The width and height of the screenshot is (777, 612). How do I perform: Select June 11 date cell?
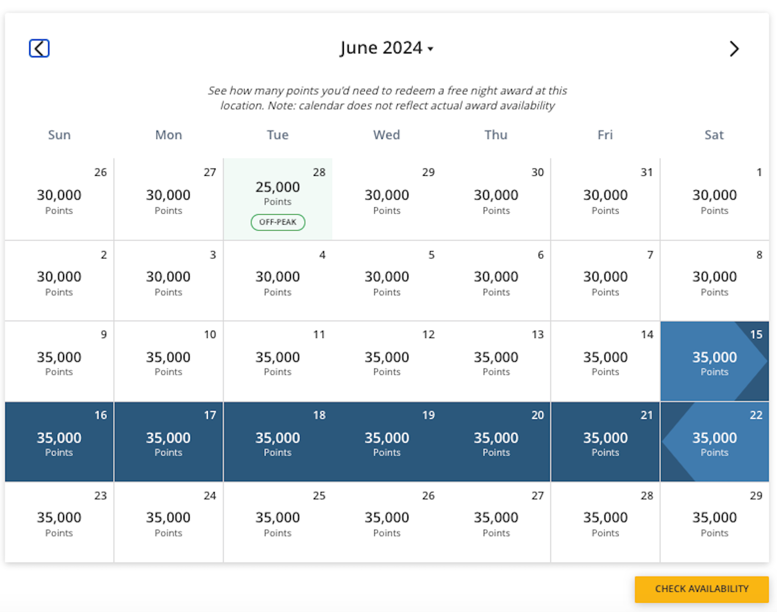(x=278, y=361)
